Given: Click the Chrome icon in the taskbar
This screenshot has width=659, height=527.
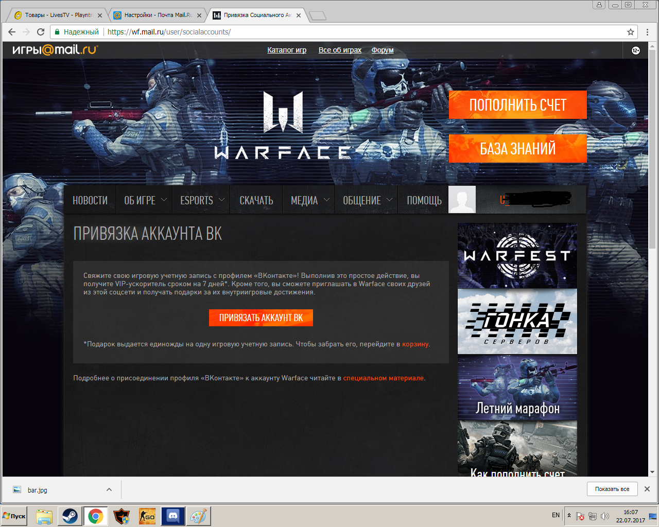Looking at the screenshot, I should tap(96, 516).
